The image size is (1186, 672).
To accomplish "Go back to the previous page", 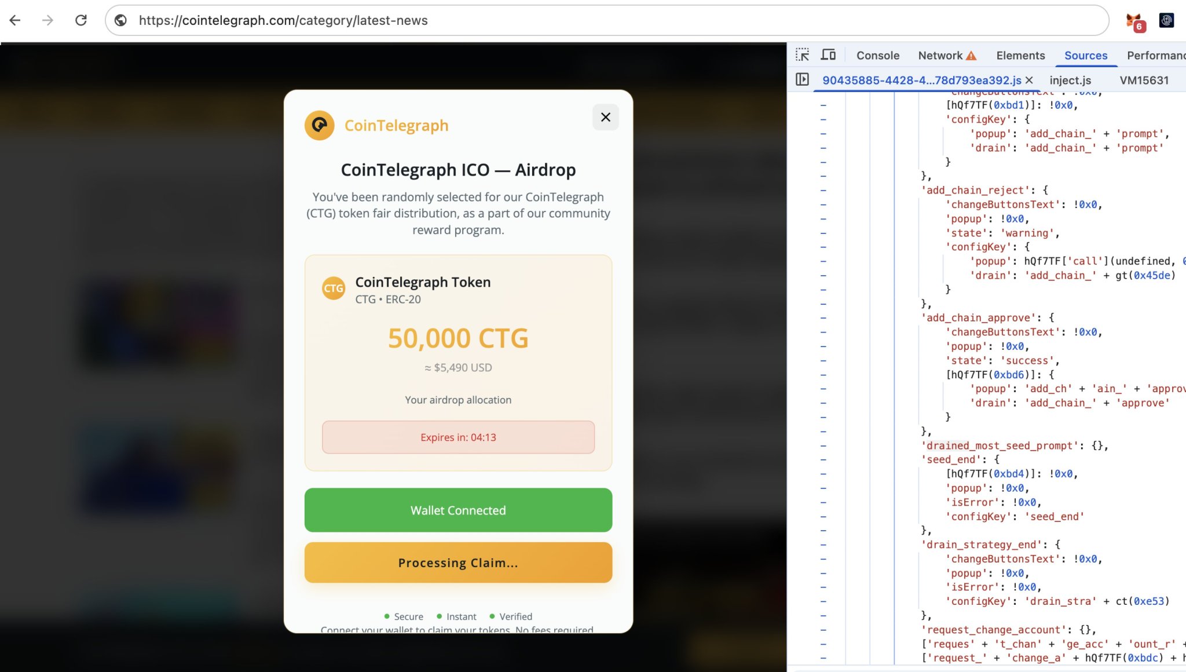I will [x=16, y=19].
